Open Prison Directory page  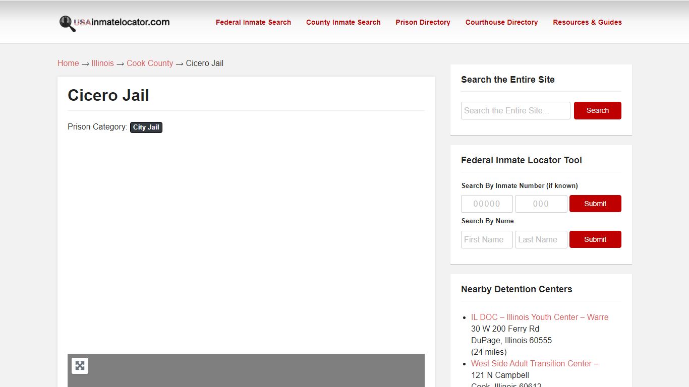coord(423,22)
